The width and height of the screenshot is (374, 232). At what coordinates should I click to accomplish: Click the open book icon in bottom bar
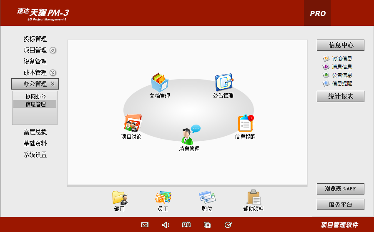186,225
